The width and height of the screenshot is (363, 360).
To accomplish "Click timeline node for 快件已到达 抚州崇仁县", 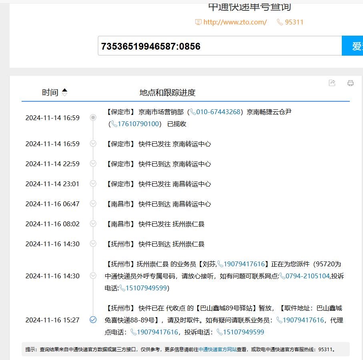I will click(93, 243).
